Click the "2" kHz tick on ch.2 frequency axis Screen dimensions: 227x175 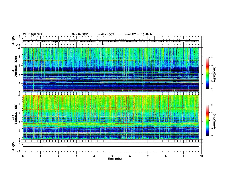pos(20,130)
